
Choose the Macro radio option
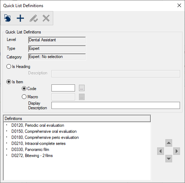point(24,97)
